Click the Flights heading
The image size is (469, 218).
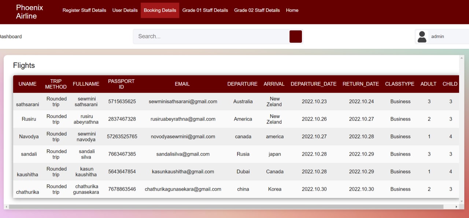coord(24,65)
